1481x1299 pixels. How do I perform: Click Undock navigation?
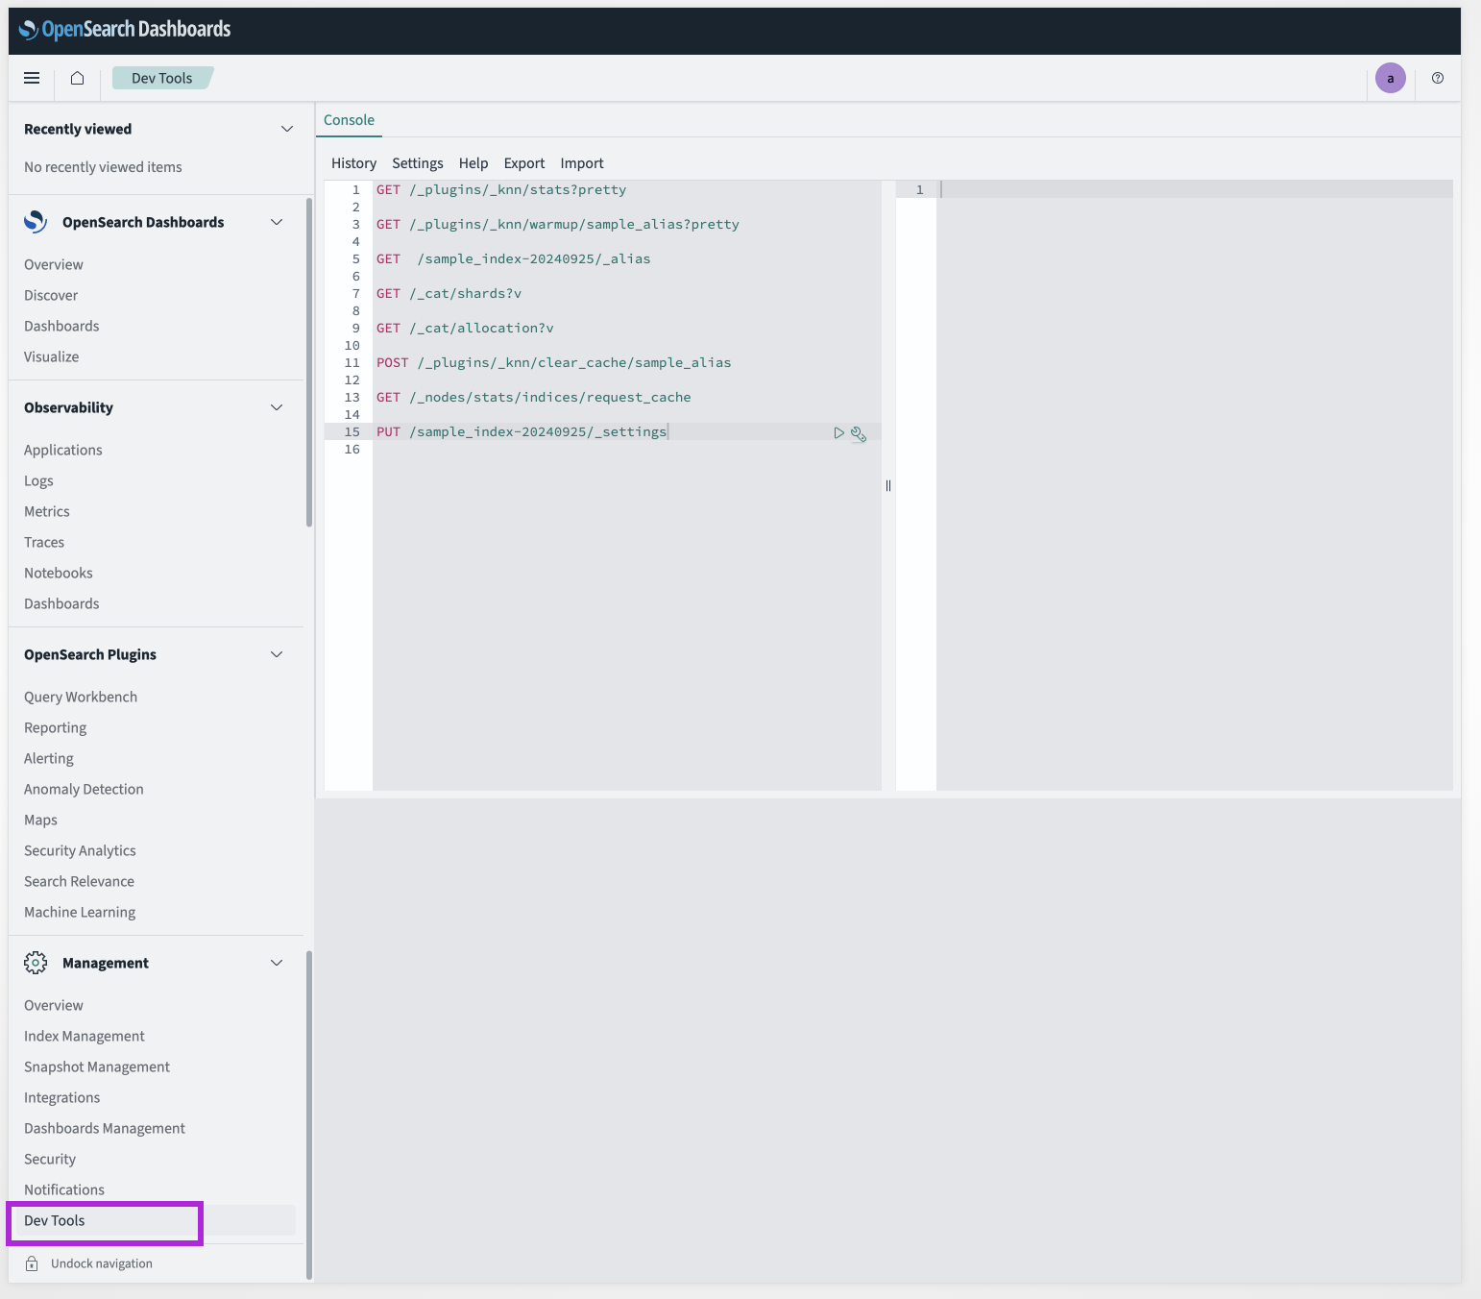click(102, 1263)
